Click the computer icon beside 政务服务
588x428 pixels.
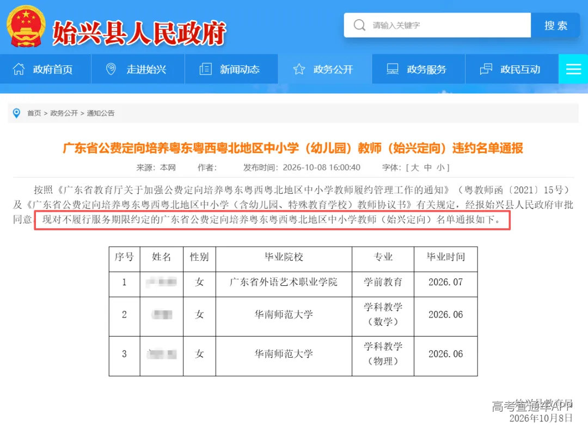(392, 69)
